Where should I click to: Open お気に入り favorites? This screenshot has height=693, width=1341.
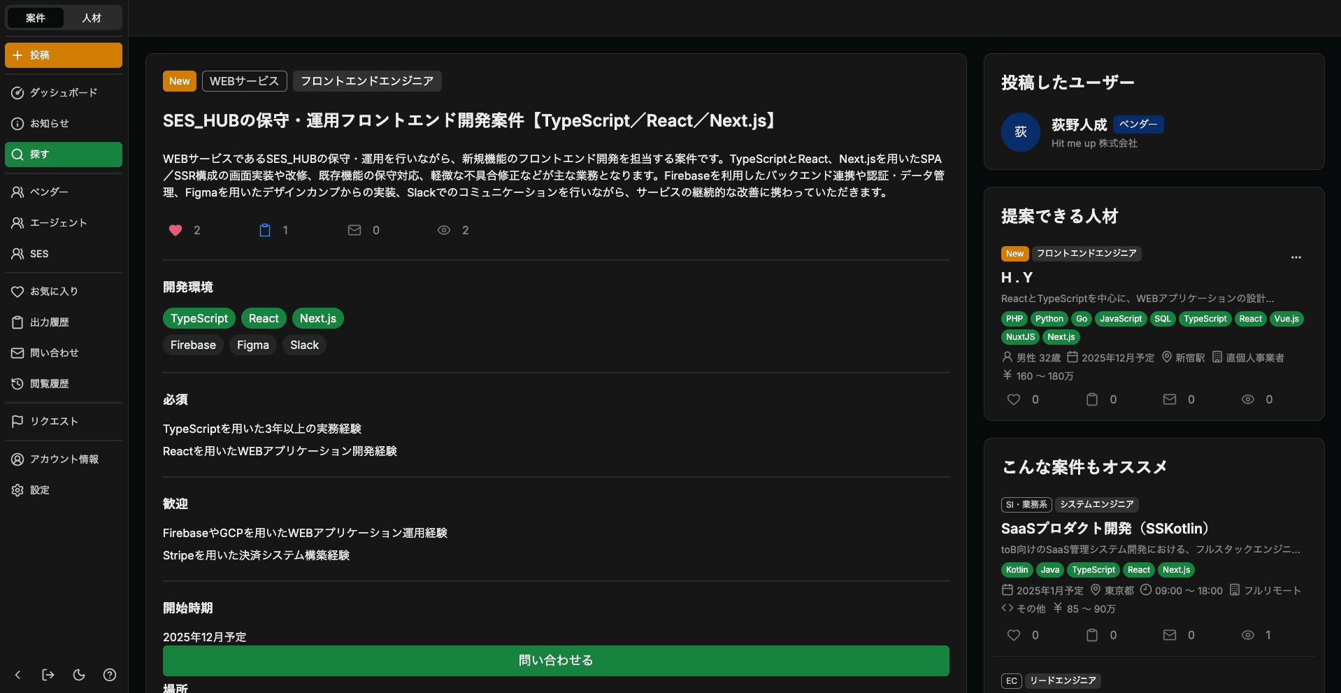coord(52,291)
